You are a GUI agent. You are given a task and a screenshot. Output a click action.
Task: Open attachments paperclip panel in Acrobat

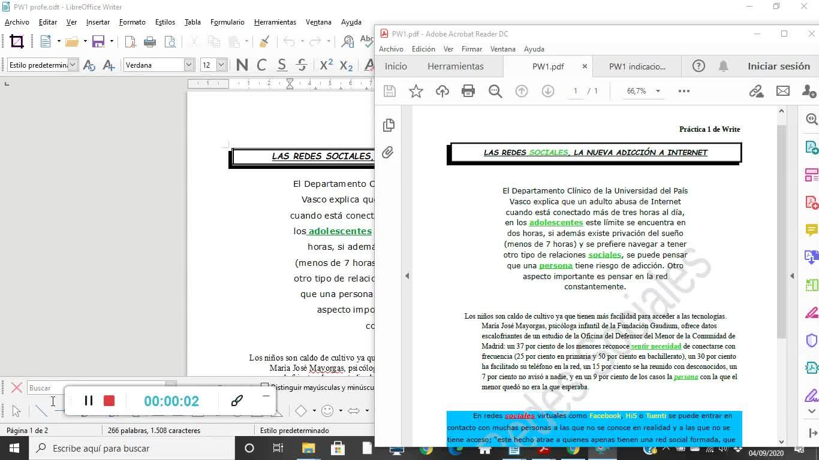coord(388,152)
